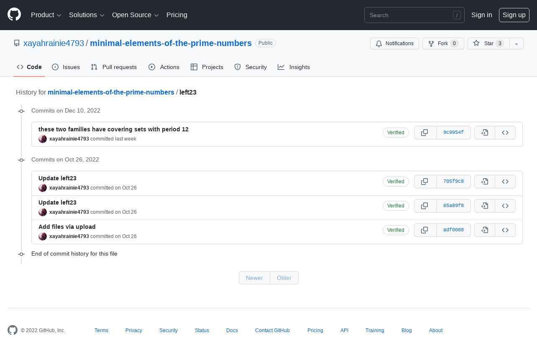The image size is (537, 356).
Task: Click the Notifications bell button
Action: coord(394,44)
